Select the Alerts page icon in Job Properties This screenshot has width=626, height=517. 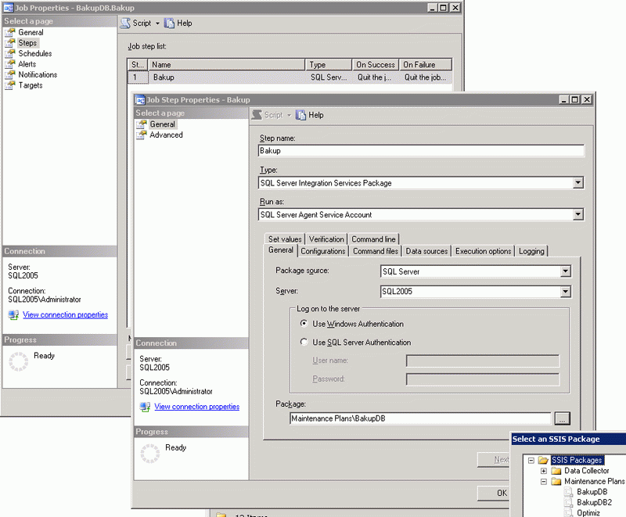(x=10, y=64)
